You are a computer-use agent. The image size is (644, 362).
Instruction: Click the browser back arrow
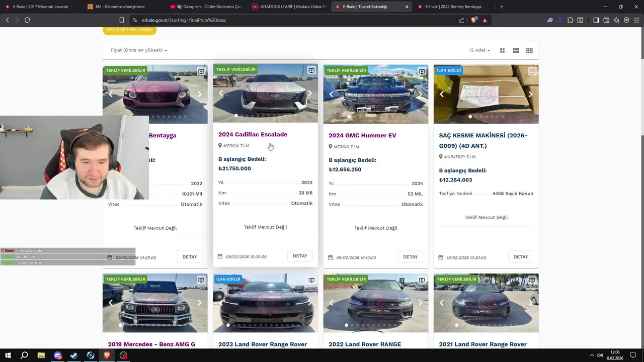(7, 20)
